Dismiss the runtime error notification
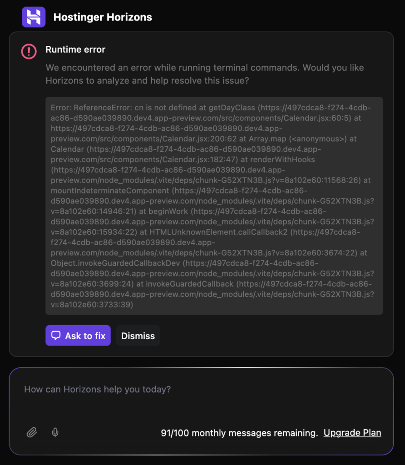This screenshot has width=405, height=465. coord(138,336)
